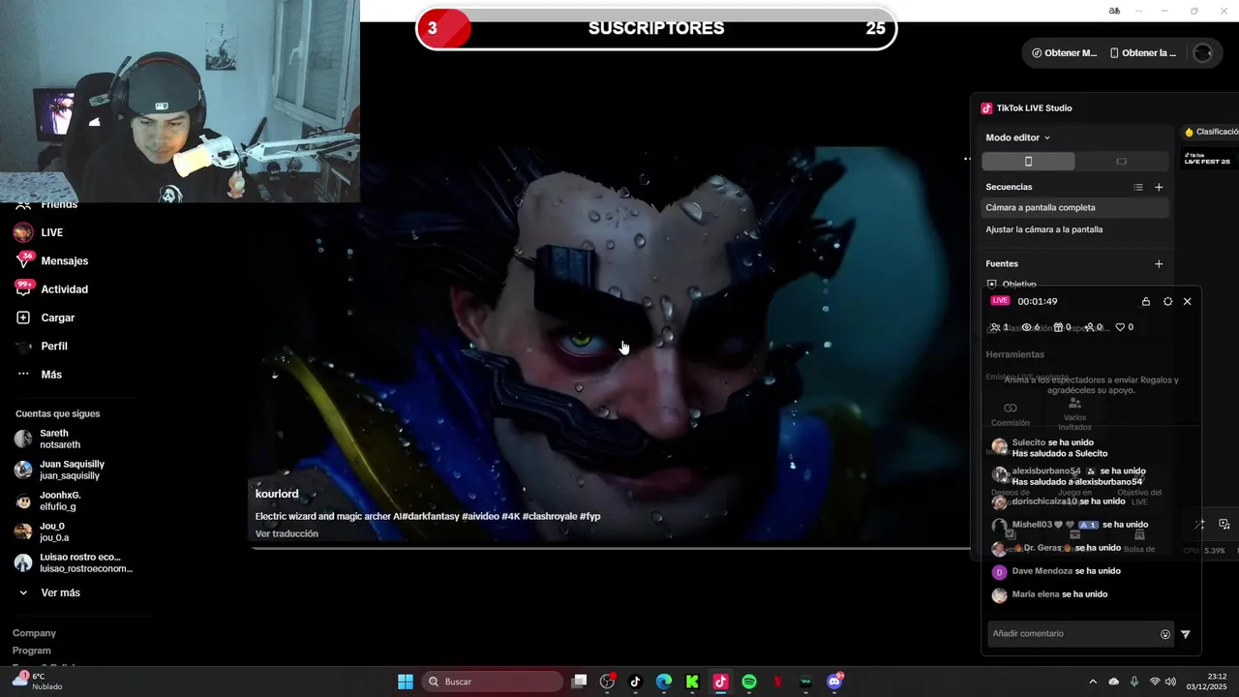Open LIVE chat panel settings gear

pyautogui.click(x=1167, y=301)
